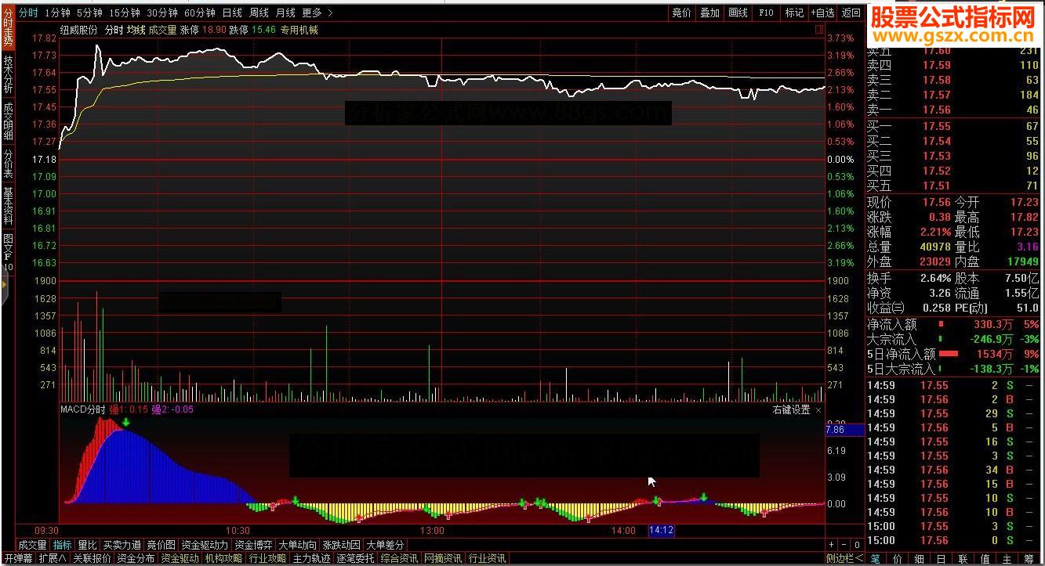Viewport: 1045px width, 566px height.
Task: Expand 扩展 in bottom bar
Action: (53, 559)
